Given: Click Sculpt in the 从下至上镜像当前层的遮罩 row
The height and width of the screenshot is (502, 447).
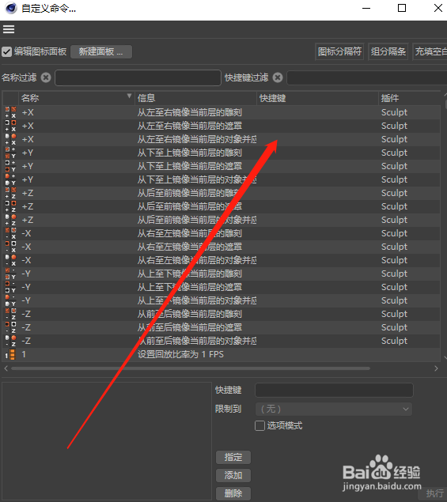Looking at the screenshot, I should pyautogui.click(x=394, y=166).
